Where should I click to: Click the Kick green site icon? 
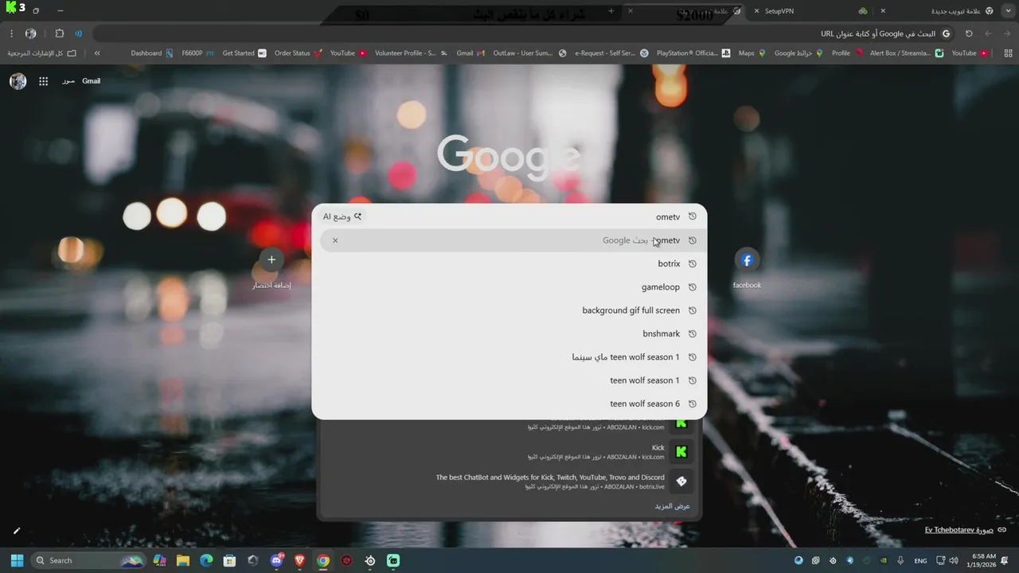coord(681,452)
